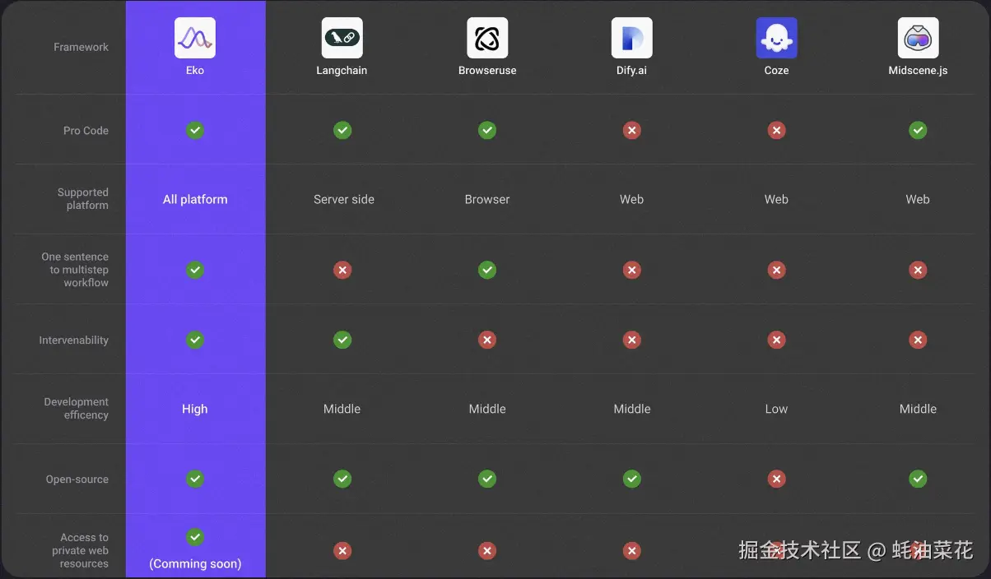This screenshot has width=991, height=579.
Task: Click Coze's multistep workflow red cross
Action: coord(777,270)
